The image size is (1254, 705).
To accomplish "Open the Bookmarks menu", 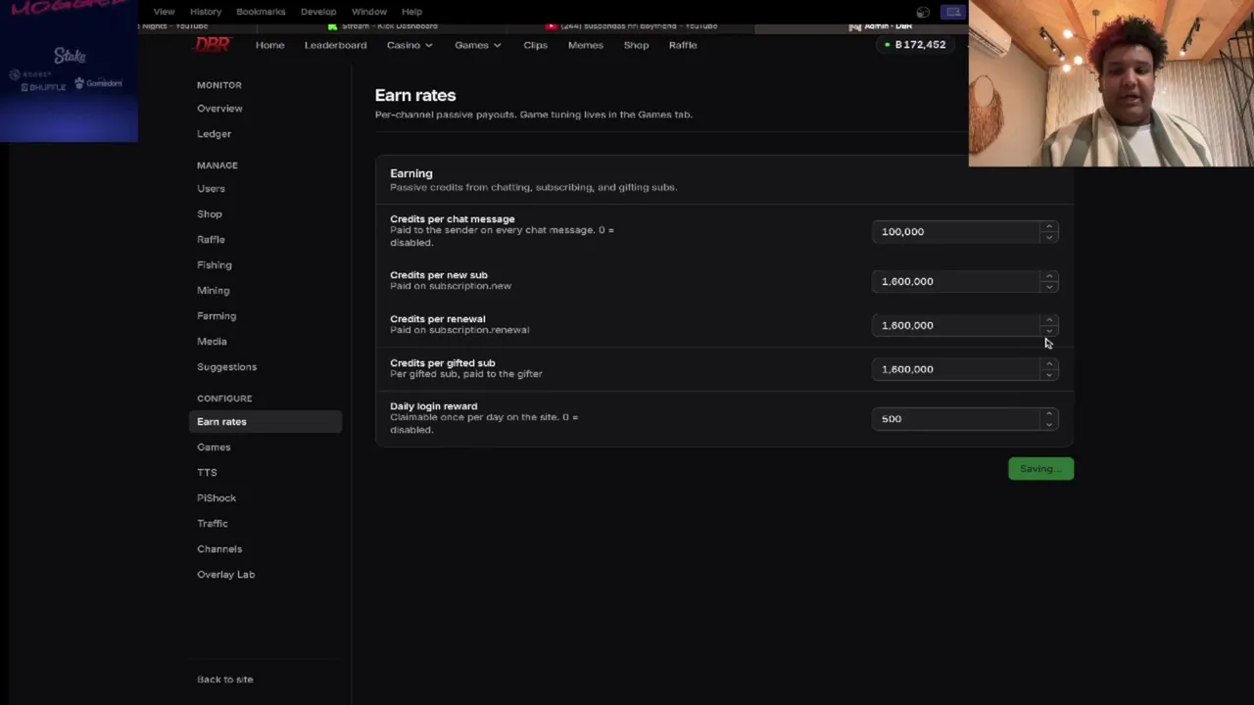I will coord(261,12).
